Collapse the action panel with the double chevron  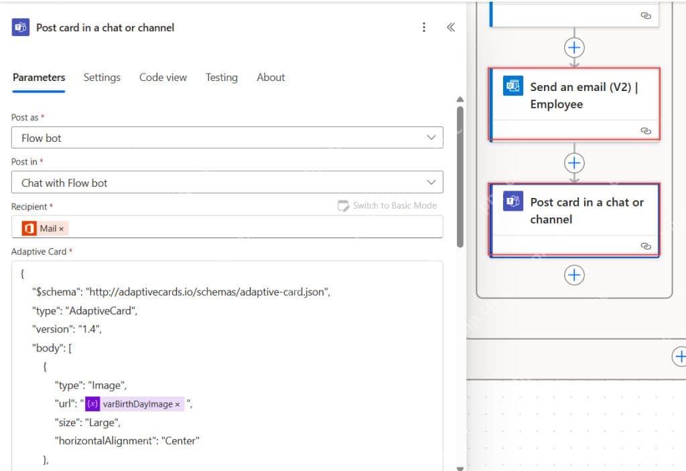[x=451, y=27]
